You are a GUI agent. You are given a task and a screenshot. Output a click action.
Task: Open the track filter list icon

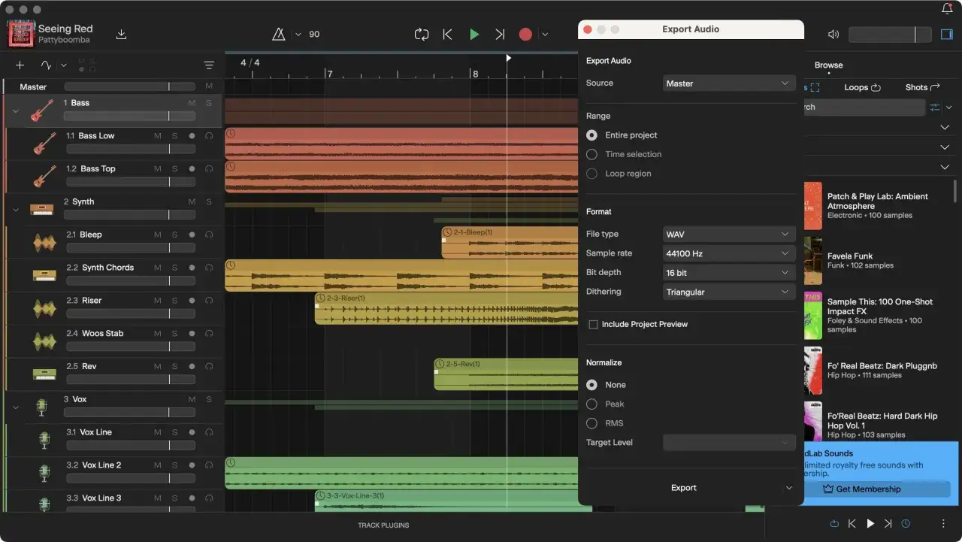click(209, 65)
